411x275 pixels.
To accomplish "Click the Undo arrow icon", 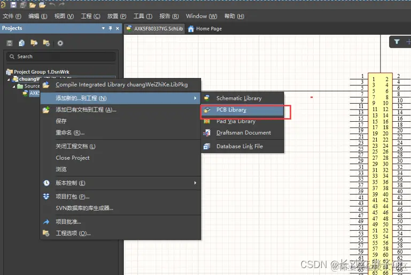I will click(52, 4).
